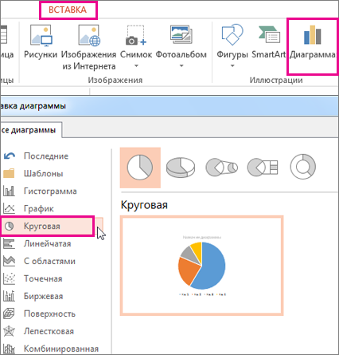The height and width of the screenshot is (355, 339).
Task: Open the Рисунки (Pictures) insert icon
Action: [x=41, y=36]
